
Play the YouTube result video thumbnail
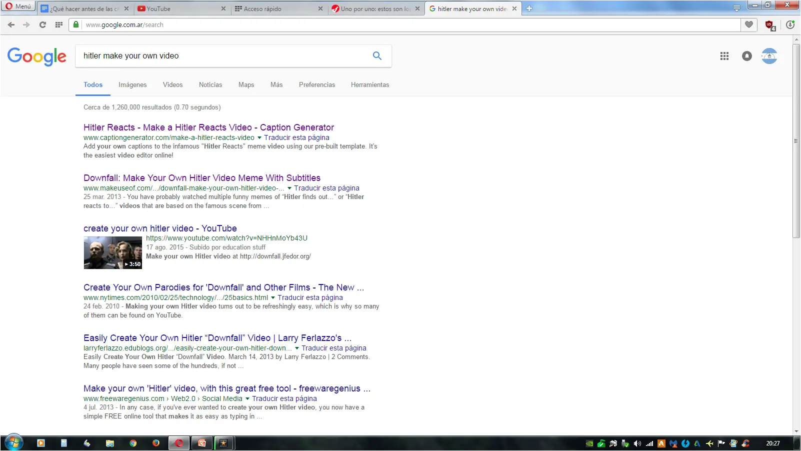[x=112, y=252]
